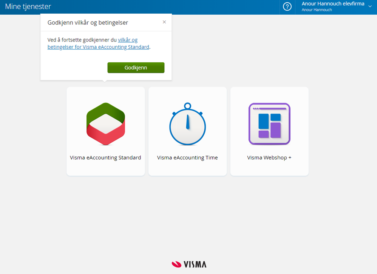Click the Visma Webshop + label
Screen dimensions: 377x274
(269, 157)
